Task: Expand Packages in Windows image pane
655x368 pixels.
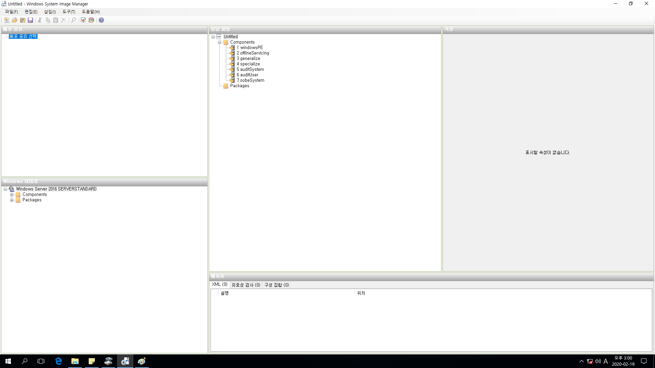Action: point(12,200)
